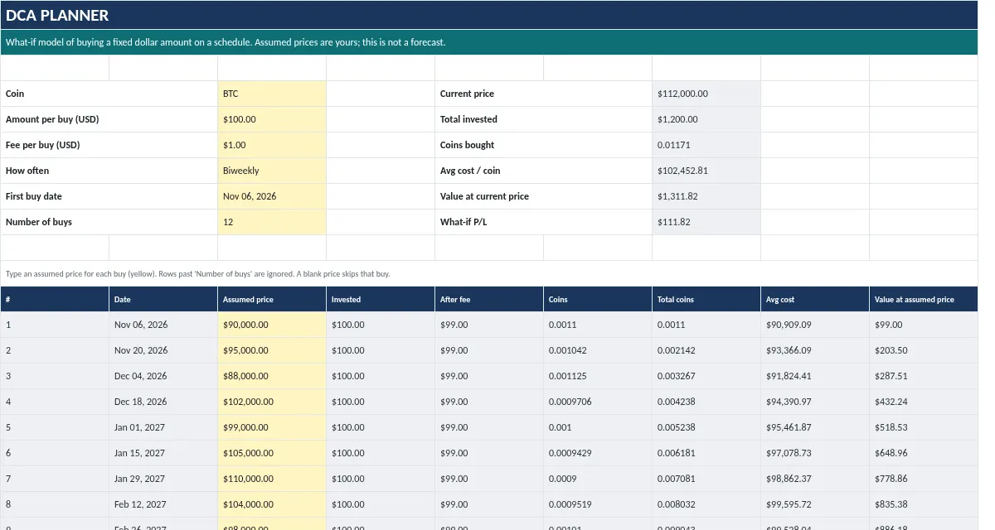Click the Total coins column header
The image size is (995, 530).
coord(706,299)
